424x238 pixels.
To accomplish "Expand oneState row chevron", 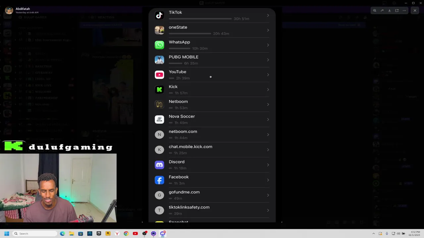I will pos(268,30).
